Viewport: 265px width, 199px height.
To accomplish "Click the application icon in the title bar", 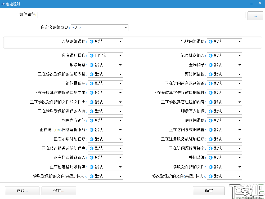I will [x=3, y=3].
